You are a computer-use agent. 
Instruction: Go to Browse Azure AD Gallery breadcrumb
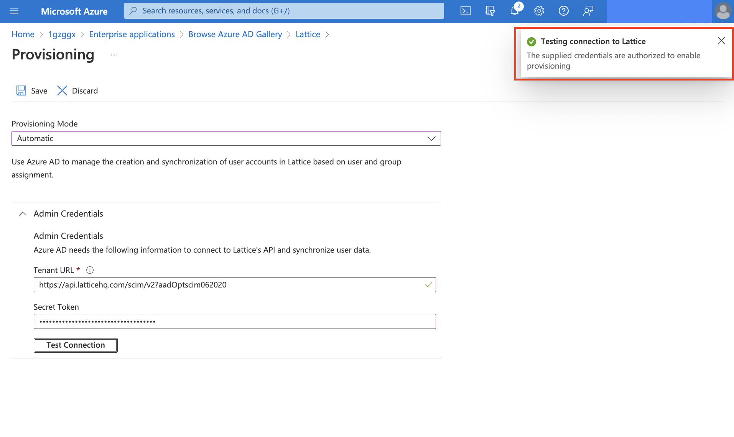pos(235,34)
